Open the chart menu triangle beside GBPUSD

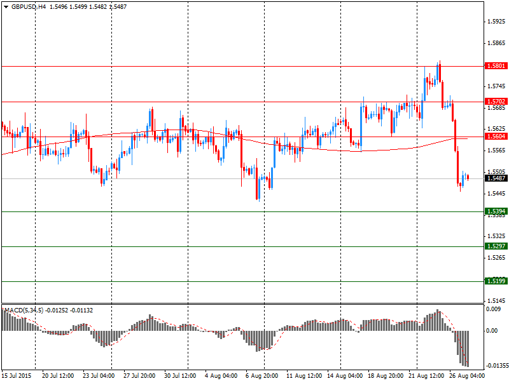point(6,7)
